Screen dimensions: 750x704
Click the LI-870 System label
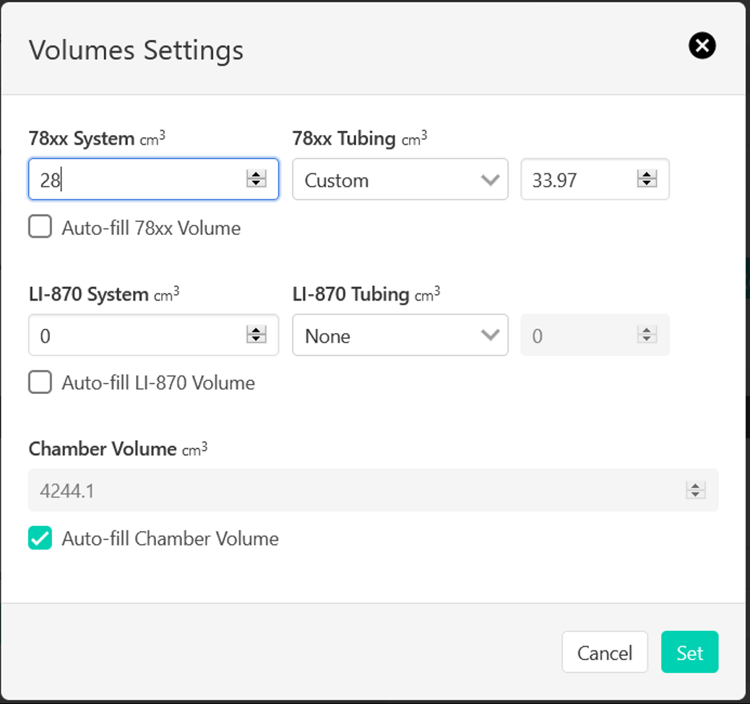(x=104, y=294)
